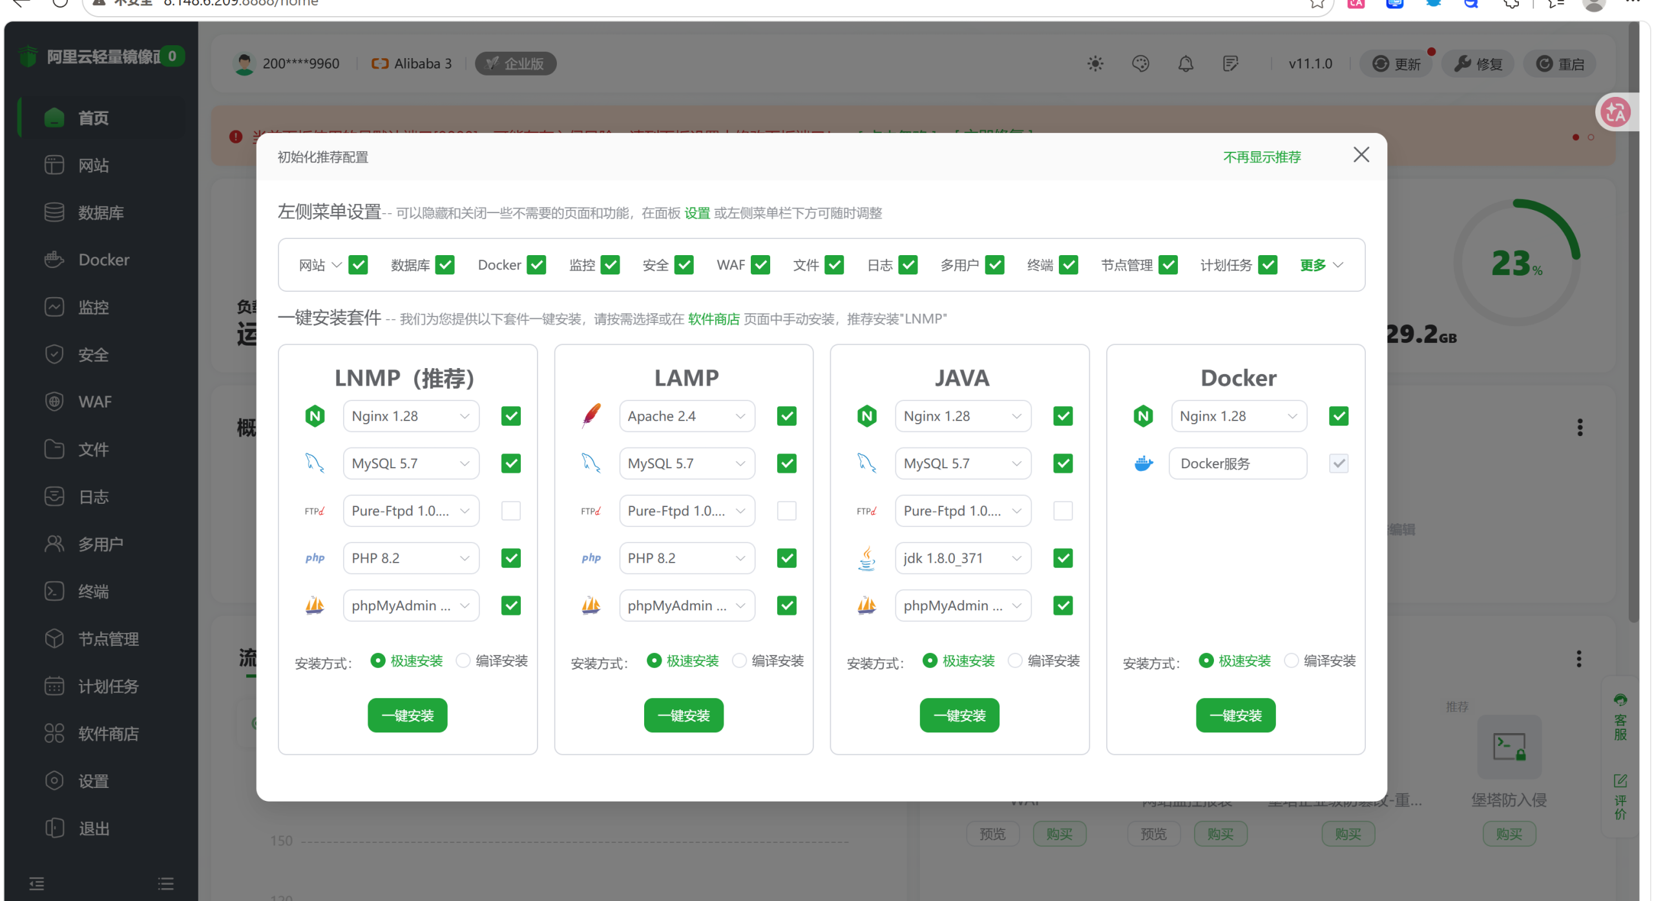Open sidebar menu list icon at bottom
The height and width of the screenshot is (901, 1654).
tap(166, 883)
